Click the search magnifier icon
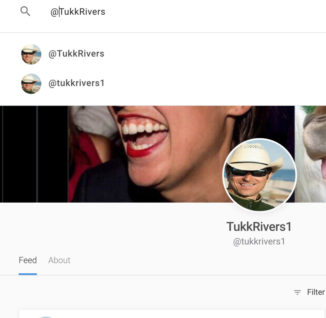Image resolution: width=326 pixels, height=318 pixels. click(25, 11)
